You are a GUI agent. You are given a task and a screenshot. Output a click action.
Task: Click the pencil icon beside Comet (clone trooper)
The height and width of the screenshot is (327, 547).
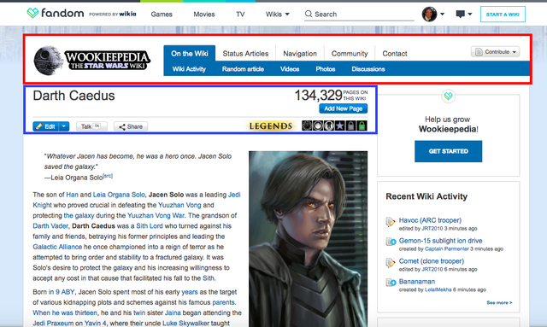391,262
